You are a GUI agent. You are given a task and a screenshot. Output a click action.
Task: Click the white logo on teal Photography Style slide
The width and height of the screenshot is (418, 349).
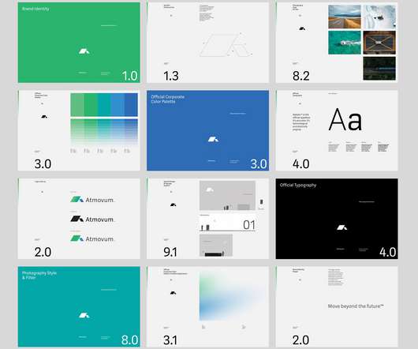84,315
